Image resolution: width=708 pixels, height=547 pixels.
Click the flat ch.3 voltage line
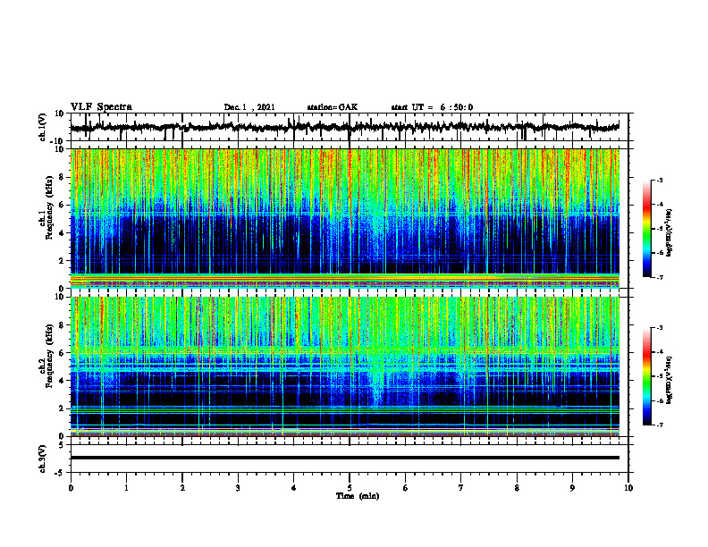344,458
